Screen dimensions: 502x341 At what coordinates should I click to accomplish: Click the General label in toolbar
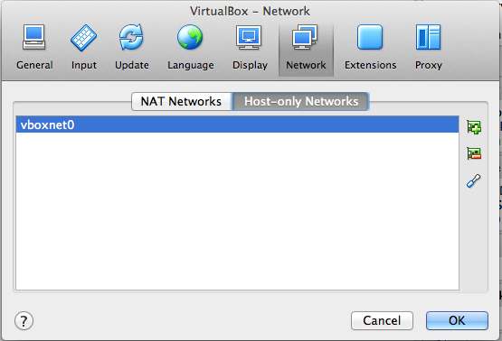coord(34,65)
